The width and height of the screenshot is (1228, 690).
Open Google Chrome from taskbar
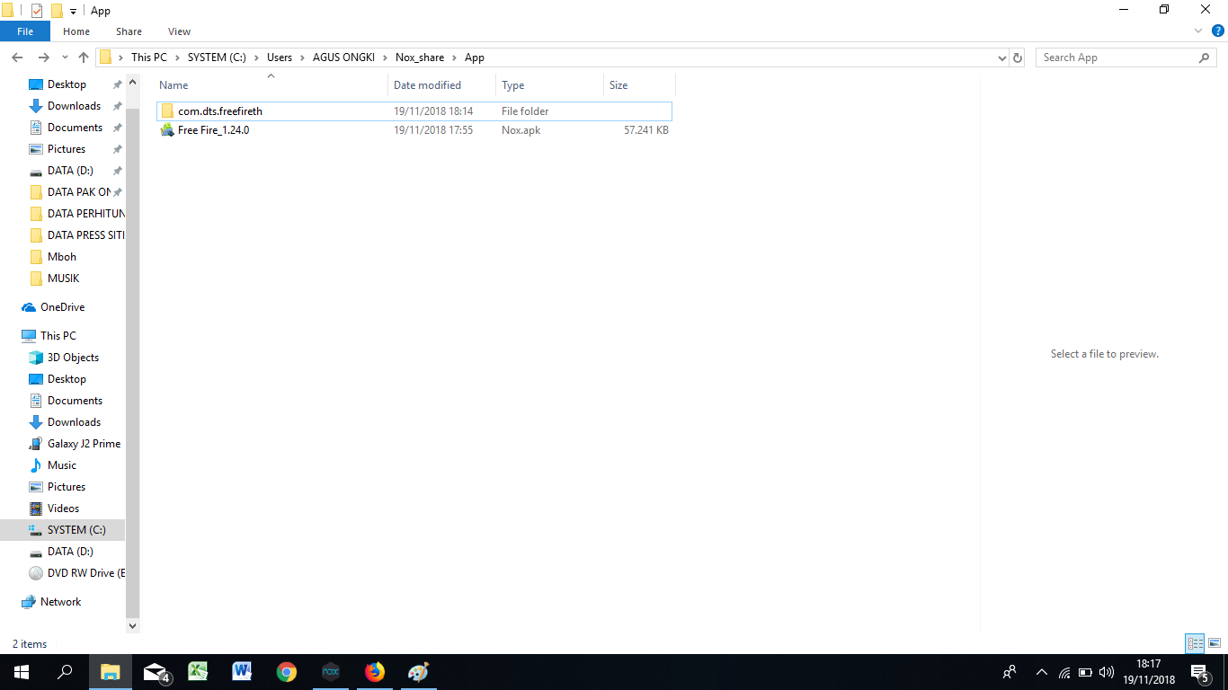(x=287, y=672)
